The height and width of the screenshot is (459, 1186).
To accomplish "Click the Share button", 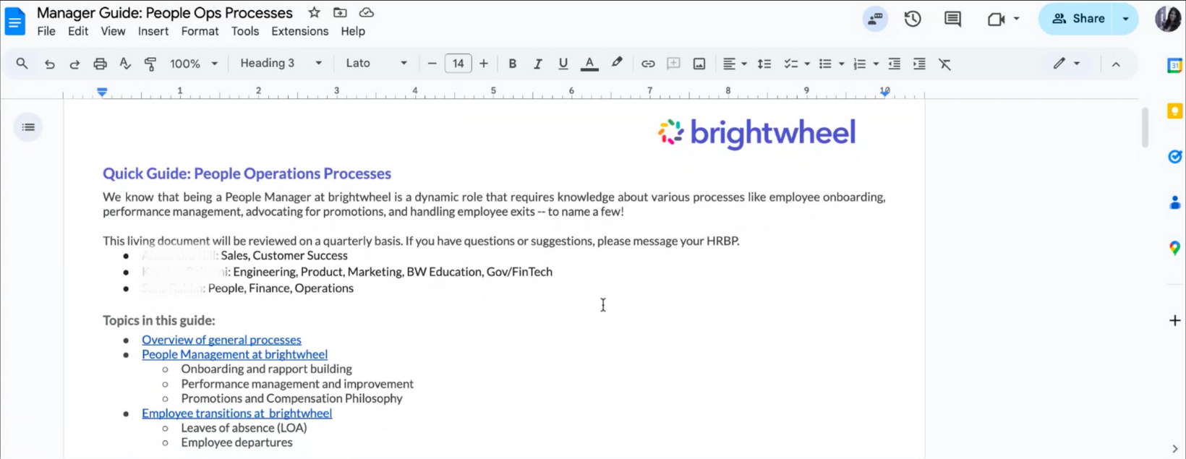I will click(1078, 19).
